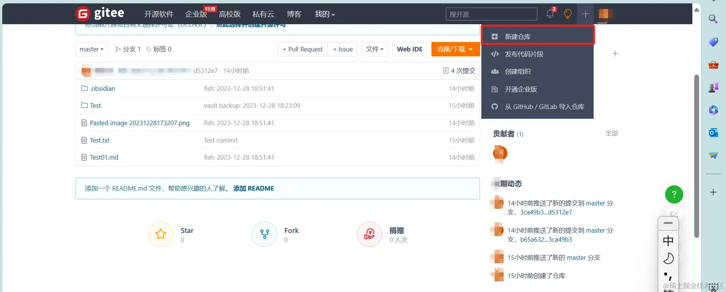
Task: Expand the 文件 dropdown
Action: tap(375, 49)
